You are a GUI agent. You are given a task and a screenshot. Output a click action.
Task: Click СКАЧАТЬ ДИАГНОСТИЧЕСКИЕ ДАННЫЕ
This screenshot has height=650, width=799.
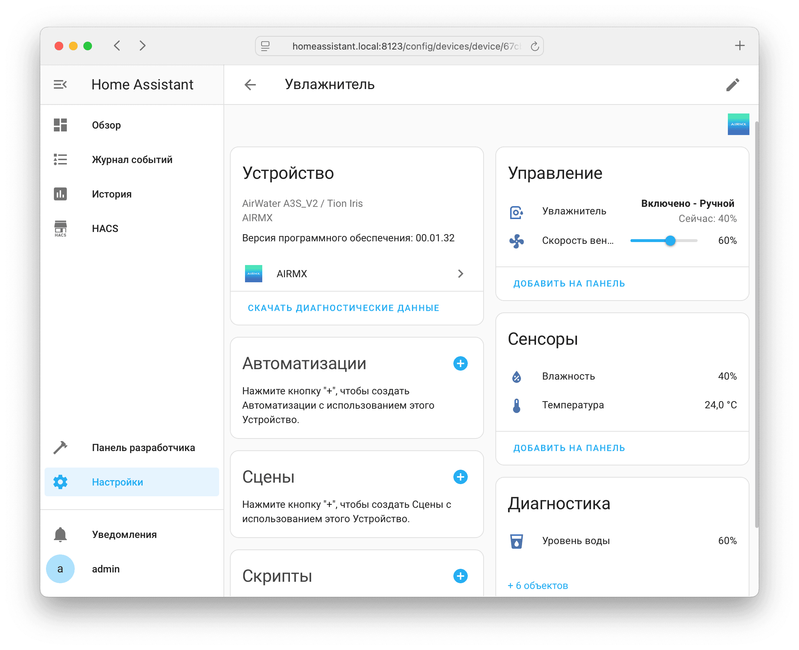(x=343, y=308)
